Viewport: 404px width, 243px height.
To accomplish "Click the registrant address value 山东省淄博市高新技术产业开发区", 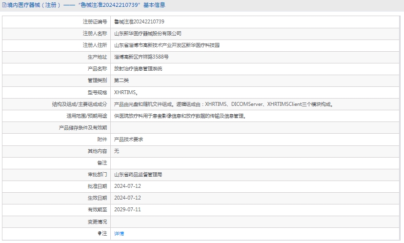I will point(166,45).
